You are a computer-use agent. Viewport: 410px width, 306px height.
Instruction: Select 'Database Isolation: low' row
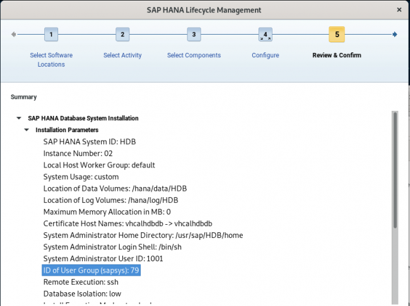coord(82,294)
